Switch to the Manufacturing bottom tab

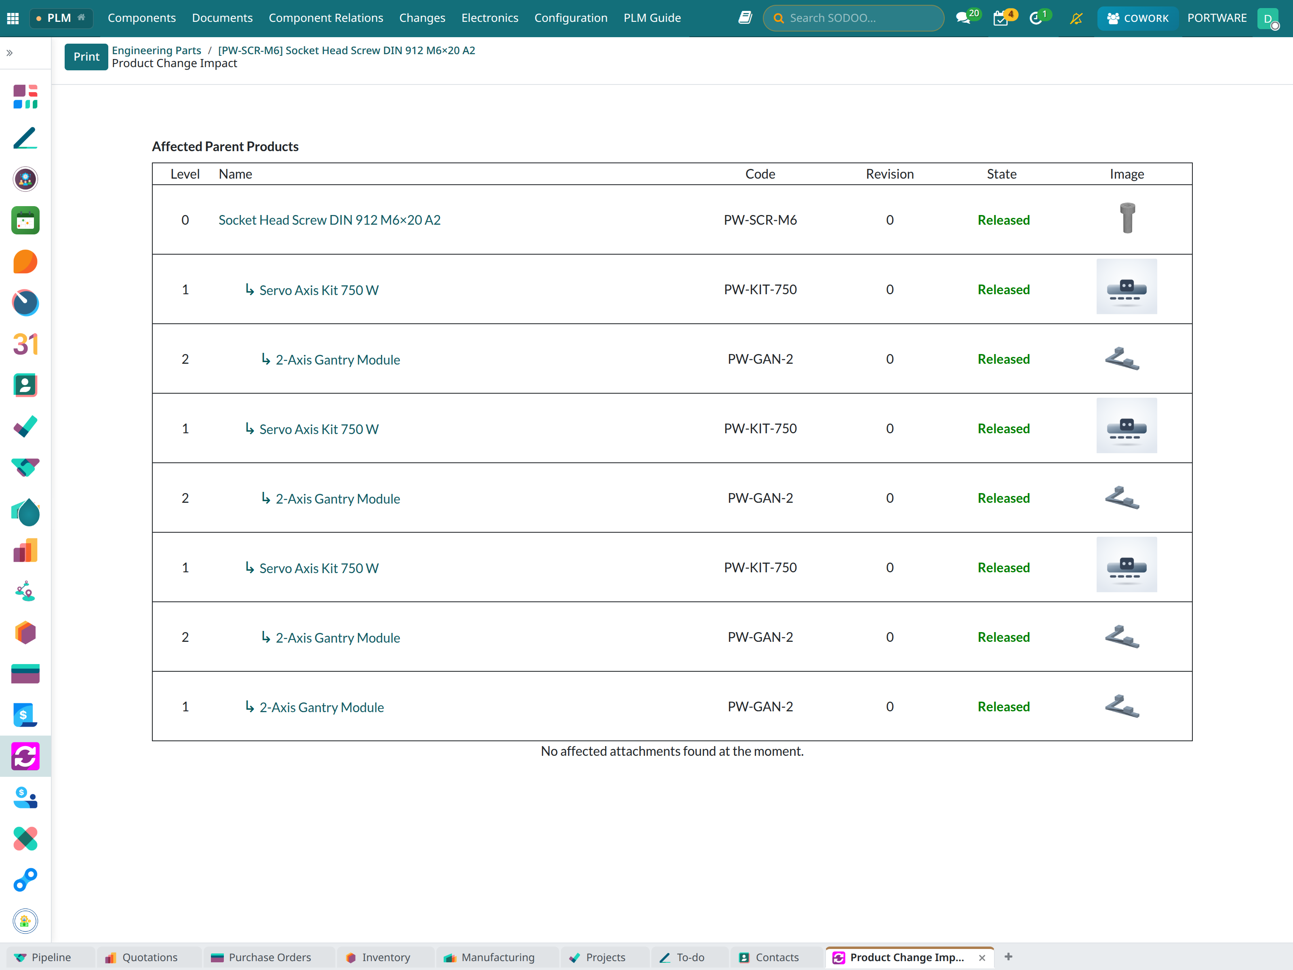click(x=489, y=957)
